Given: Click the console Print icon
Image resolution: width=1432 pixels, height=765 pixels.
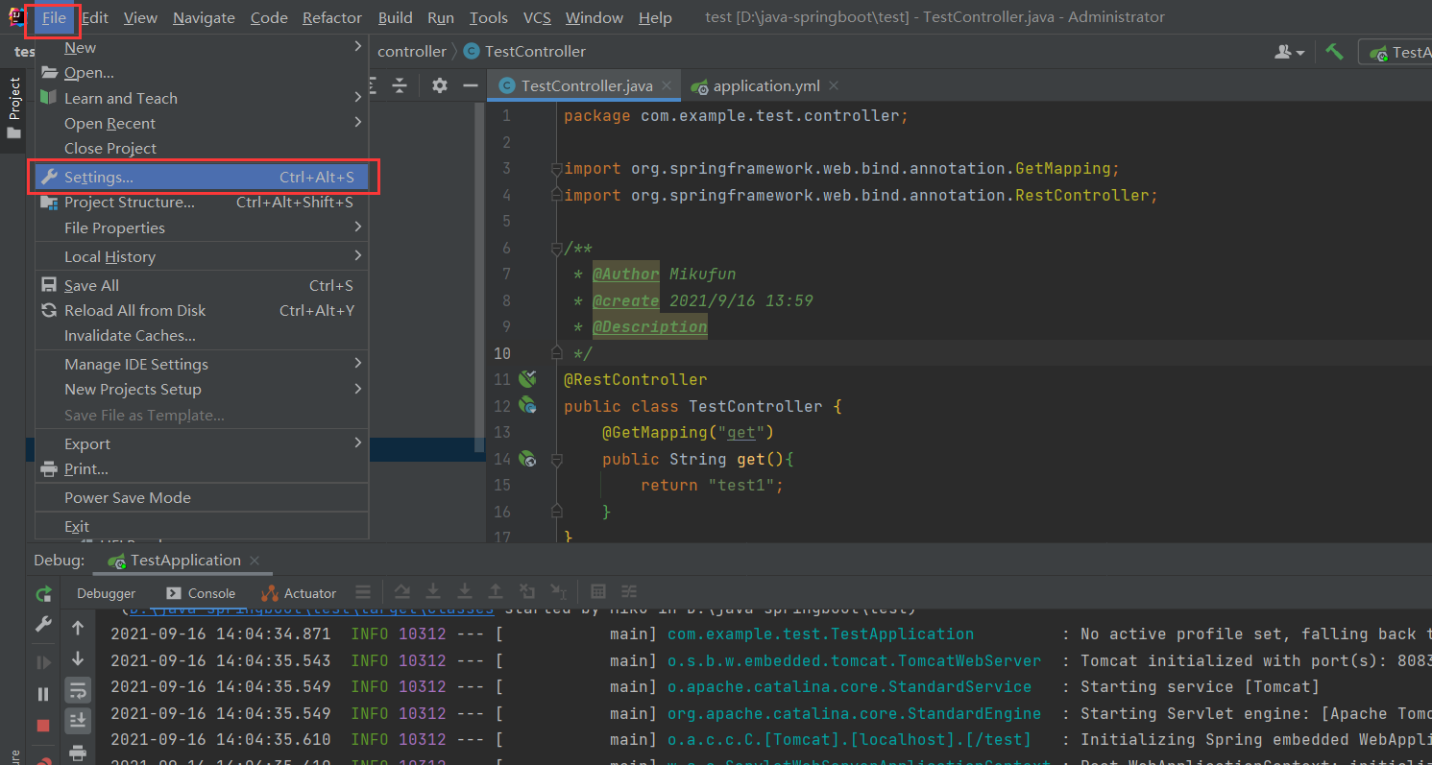Looking at the screenshot, I should (x=78, y=752).
